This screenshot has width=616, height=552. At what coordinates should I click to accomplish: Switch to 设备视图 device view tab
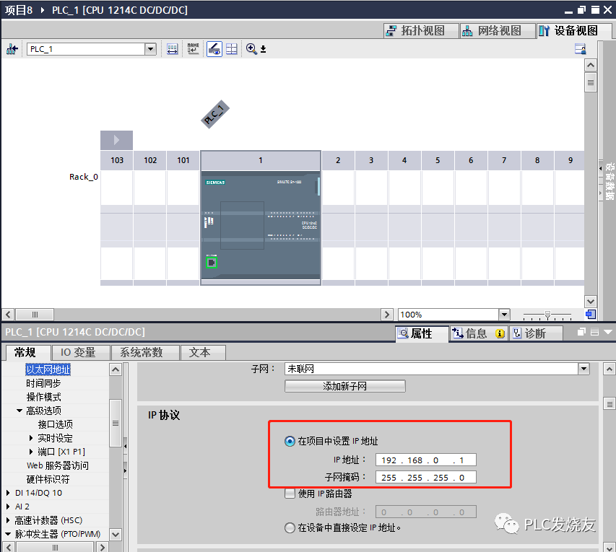pos(574,30)
